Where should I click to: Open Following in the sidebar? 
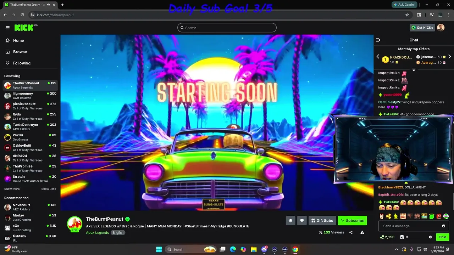pyautogui.click(x=18, y=63)
